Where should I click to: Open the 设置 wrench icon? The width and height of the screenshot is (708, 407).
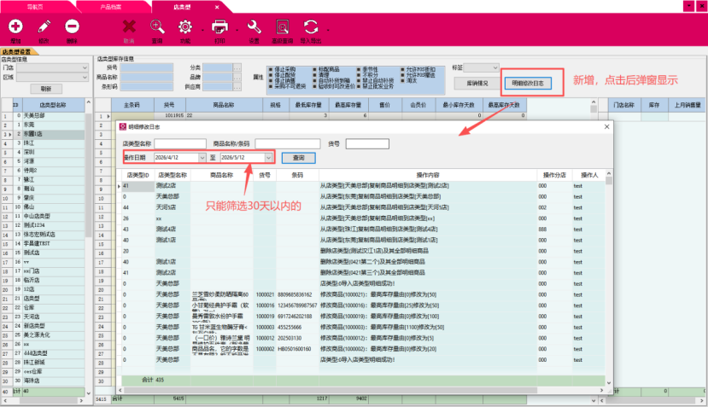click(x=255, y=26)
